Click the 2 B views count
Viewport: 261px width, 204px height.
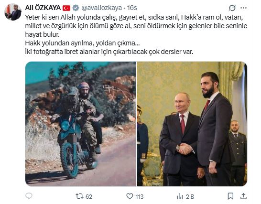point(190,196)
